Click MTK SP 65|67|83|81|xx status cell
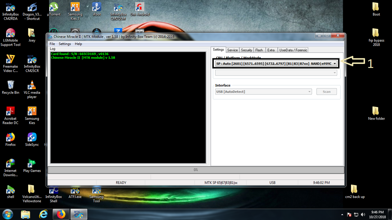The image size is (392, 220). pyautogui.click(x=221, y=183)
